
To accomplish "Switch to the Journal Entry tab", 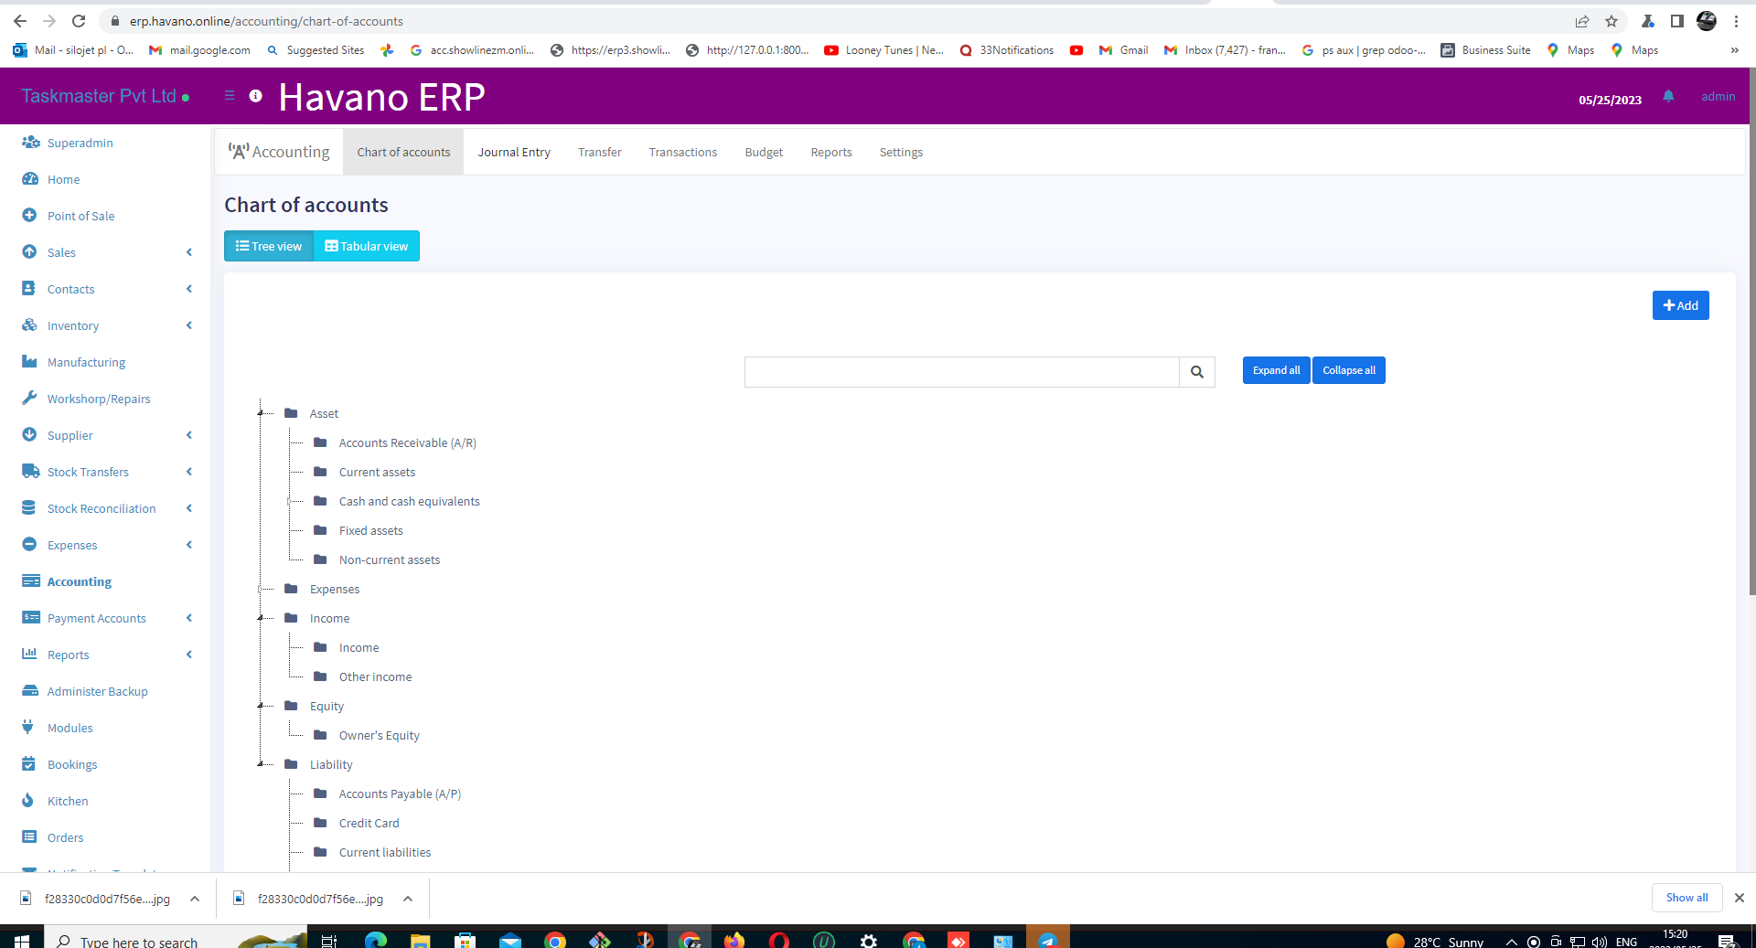I will [x=514, y=152].
